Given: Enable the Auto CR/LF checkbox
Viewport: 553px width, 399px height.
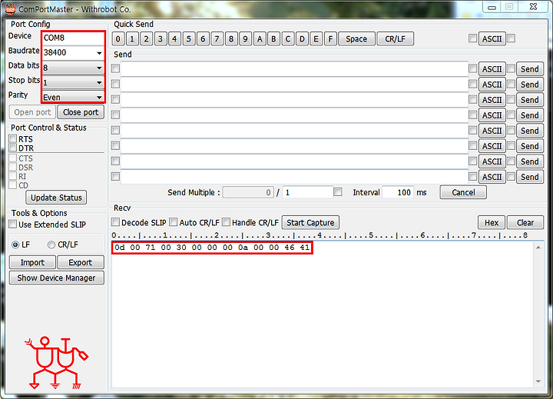Looking at the screenshot, I should [x=173, y=222].
